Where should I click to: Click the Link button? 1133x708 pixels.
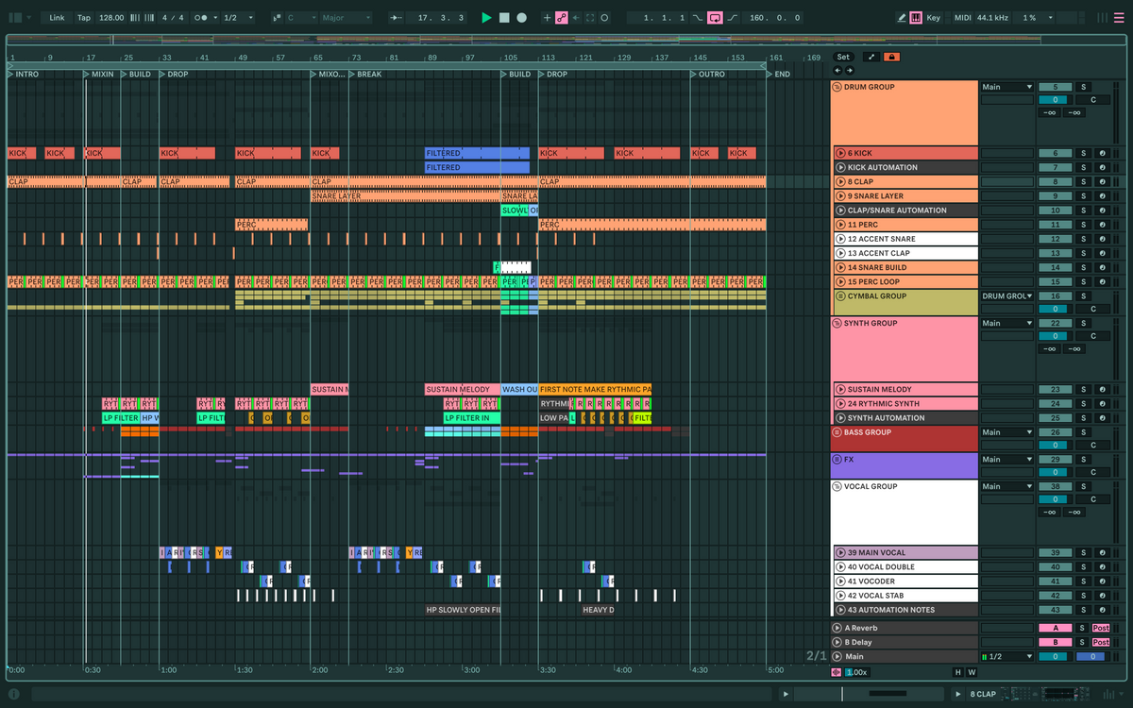pos(58,18)
